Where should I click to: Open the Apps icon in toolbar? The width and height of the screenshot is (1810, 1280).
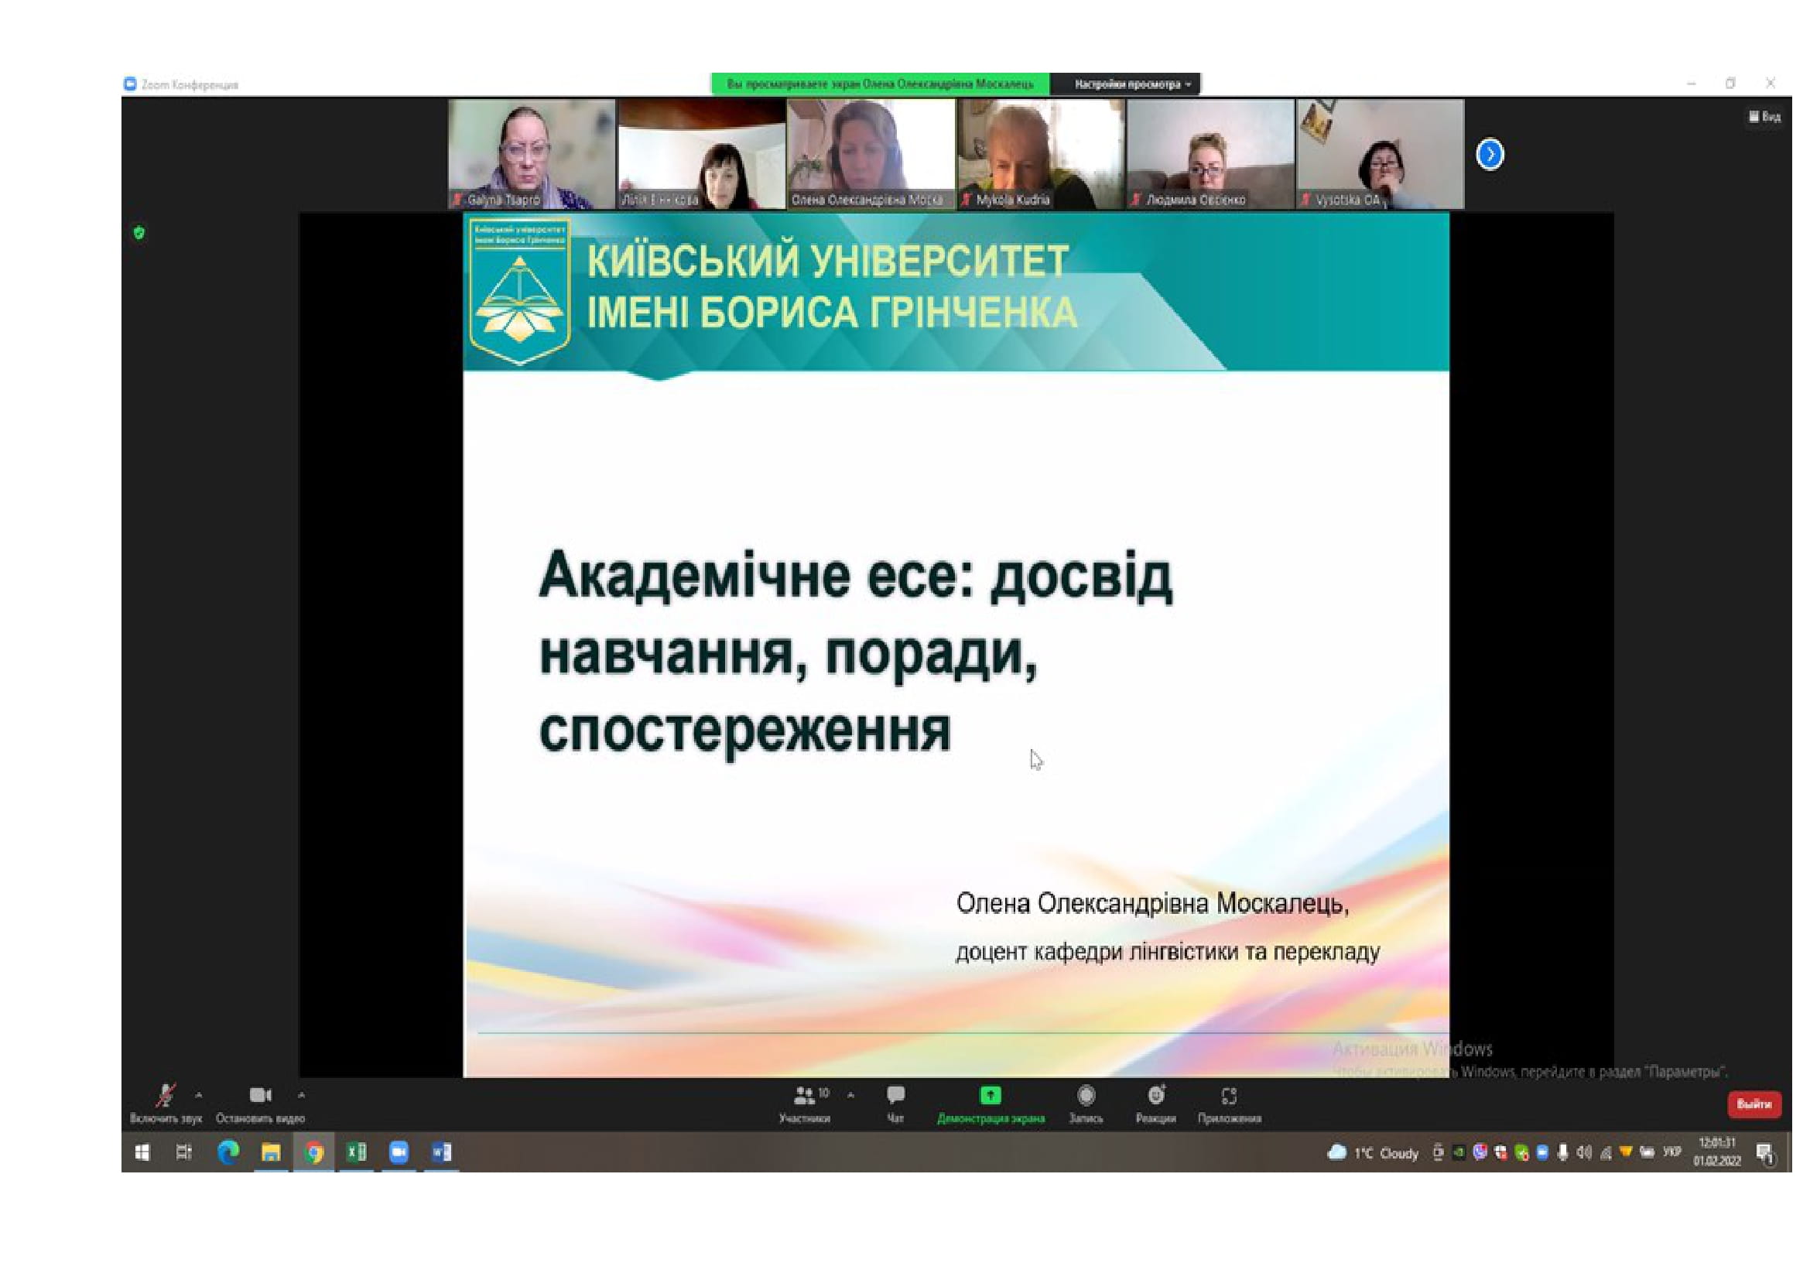coord(1228,1096)
